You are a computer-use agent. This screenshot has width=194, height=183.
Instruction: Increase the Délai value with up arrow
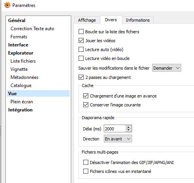(128, 127)
